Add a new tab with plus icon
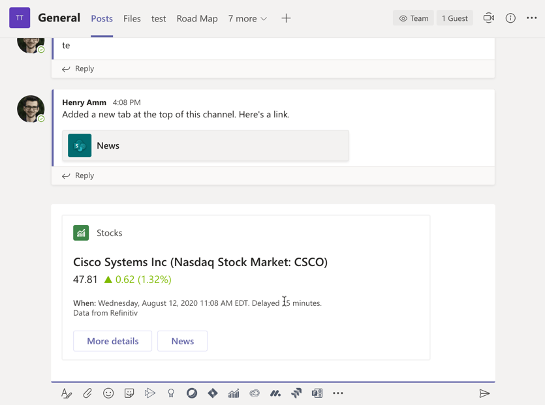The image size is (545, 405). tap(286, 18)
